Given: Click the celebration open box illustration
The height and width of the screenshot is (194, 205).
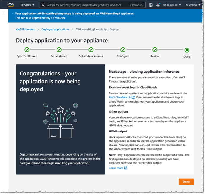Looking at the screenshot, I should tap(60, 120).
